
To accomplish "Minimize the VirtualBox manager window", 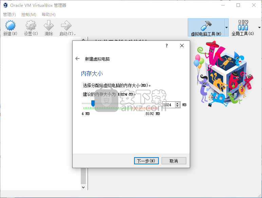I will [223, 5].
